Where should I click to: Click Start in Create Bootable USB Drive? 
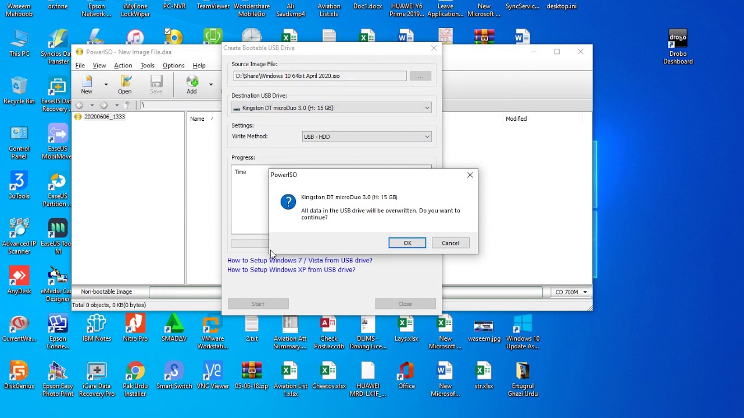pos(258,304)
